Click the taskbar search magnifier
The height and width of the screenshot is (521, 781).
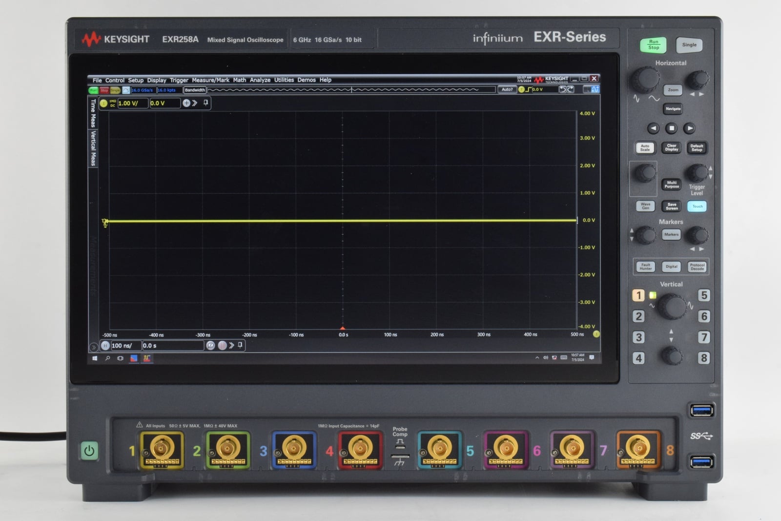[x=107, y=358]
